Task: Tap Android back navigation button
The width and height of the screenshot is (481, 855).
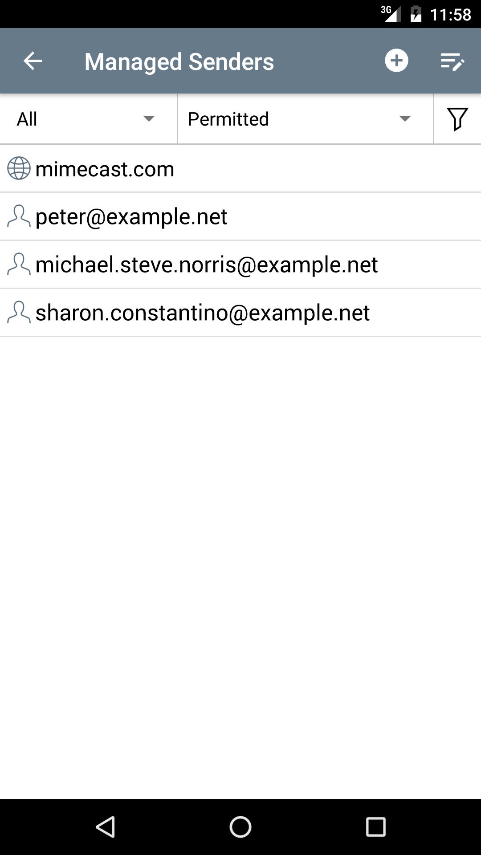Action: [x=106, y=827]
